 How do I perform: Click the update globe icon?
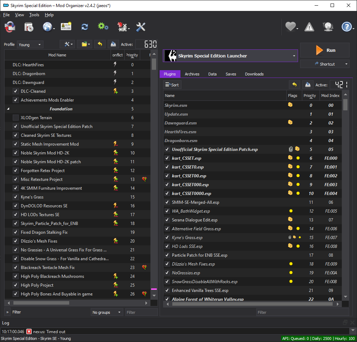point(328,27)
